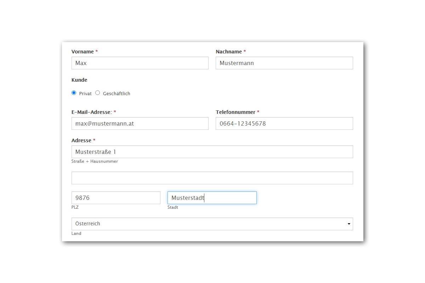Click the Nachname field label
The width and height of the screenshot is (425, 283).
point(229,52)
